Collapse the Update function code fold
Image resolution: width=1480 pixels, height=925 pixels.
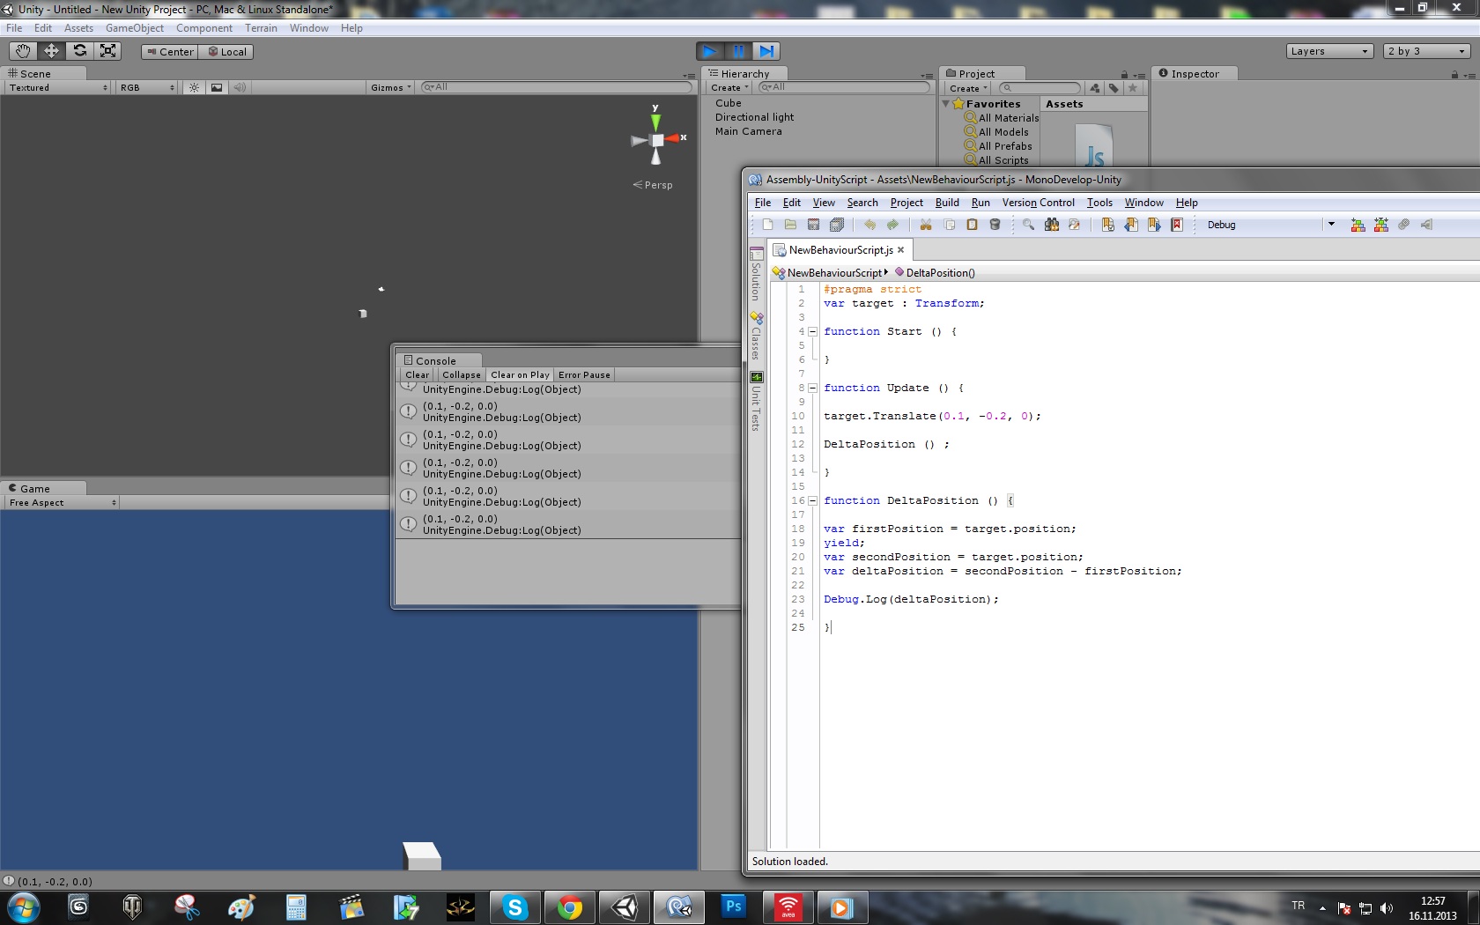click(812, 388)
